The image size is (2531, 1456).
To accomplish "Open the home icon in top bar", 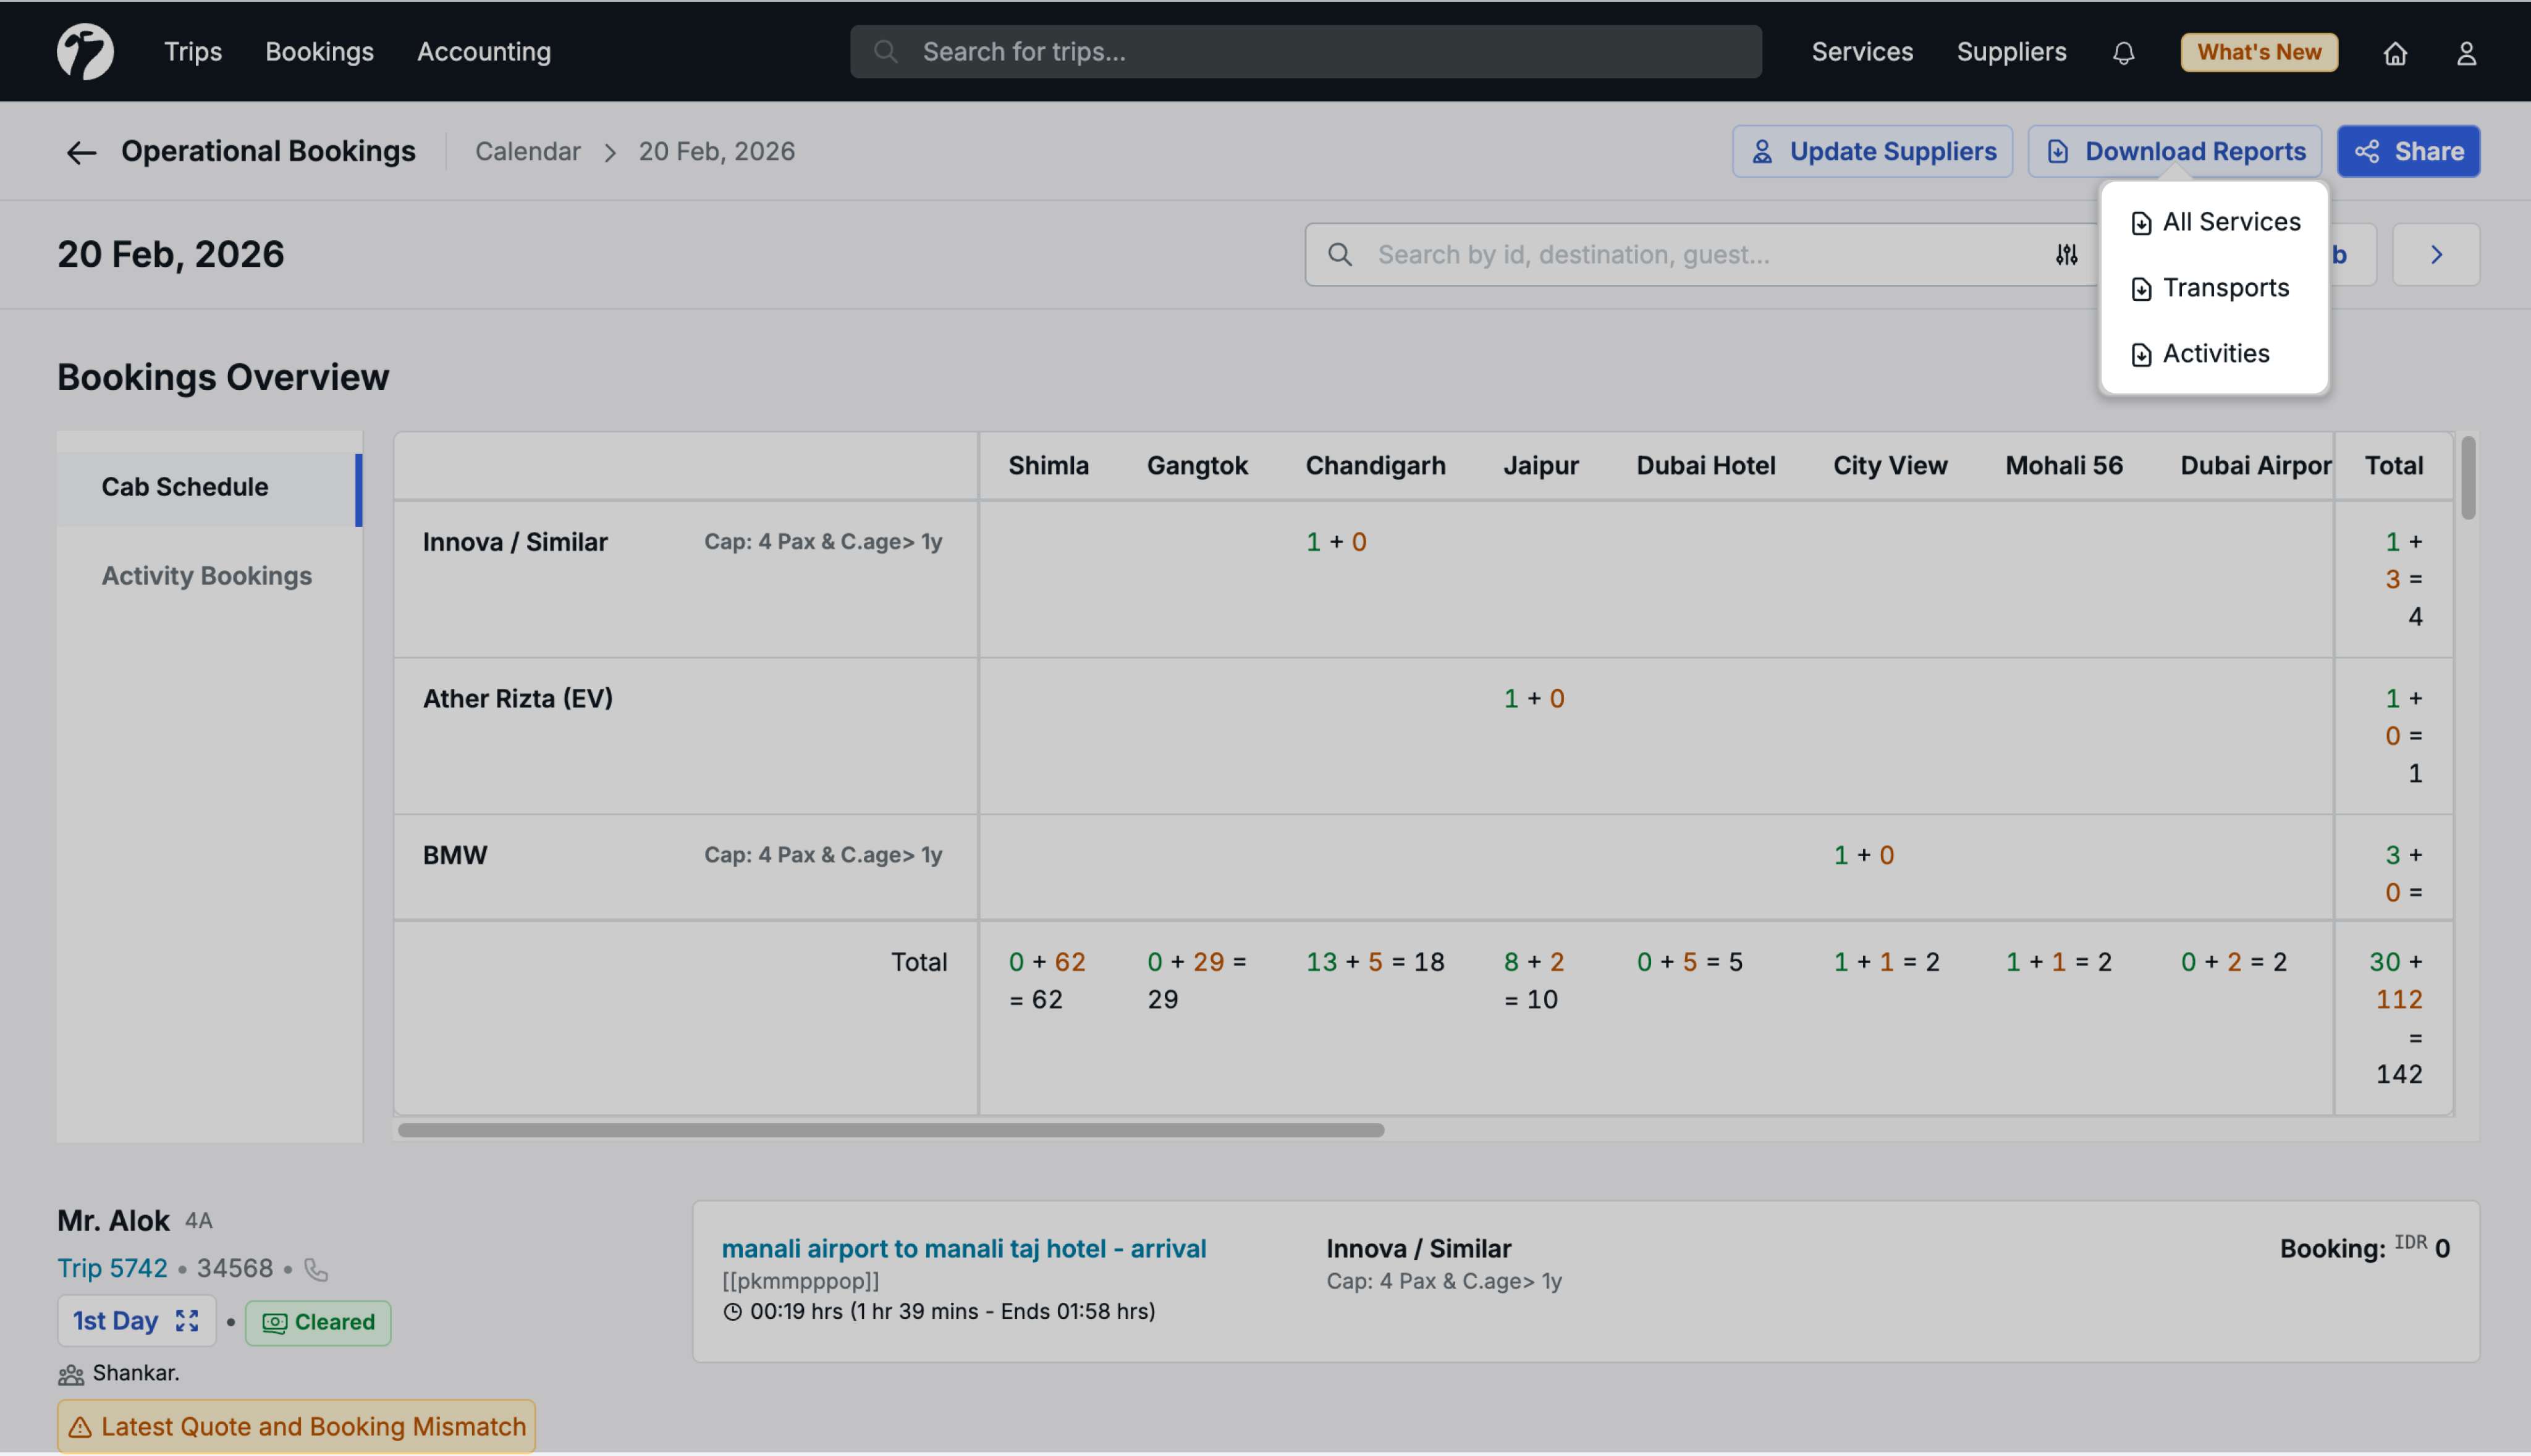I will [2395, 52].
